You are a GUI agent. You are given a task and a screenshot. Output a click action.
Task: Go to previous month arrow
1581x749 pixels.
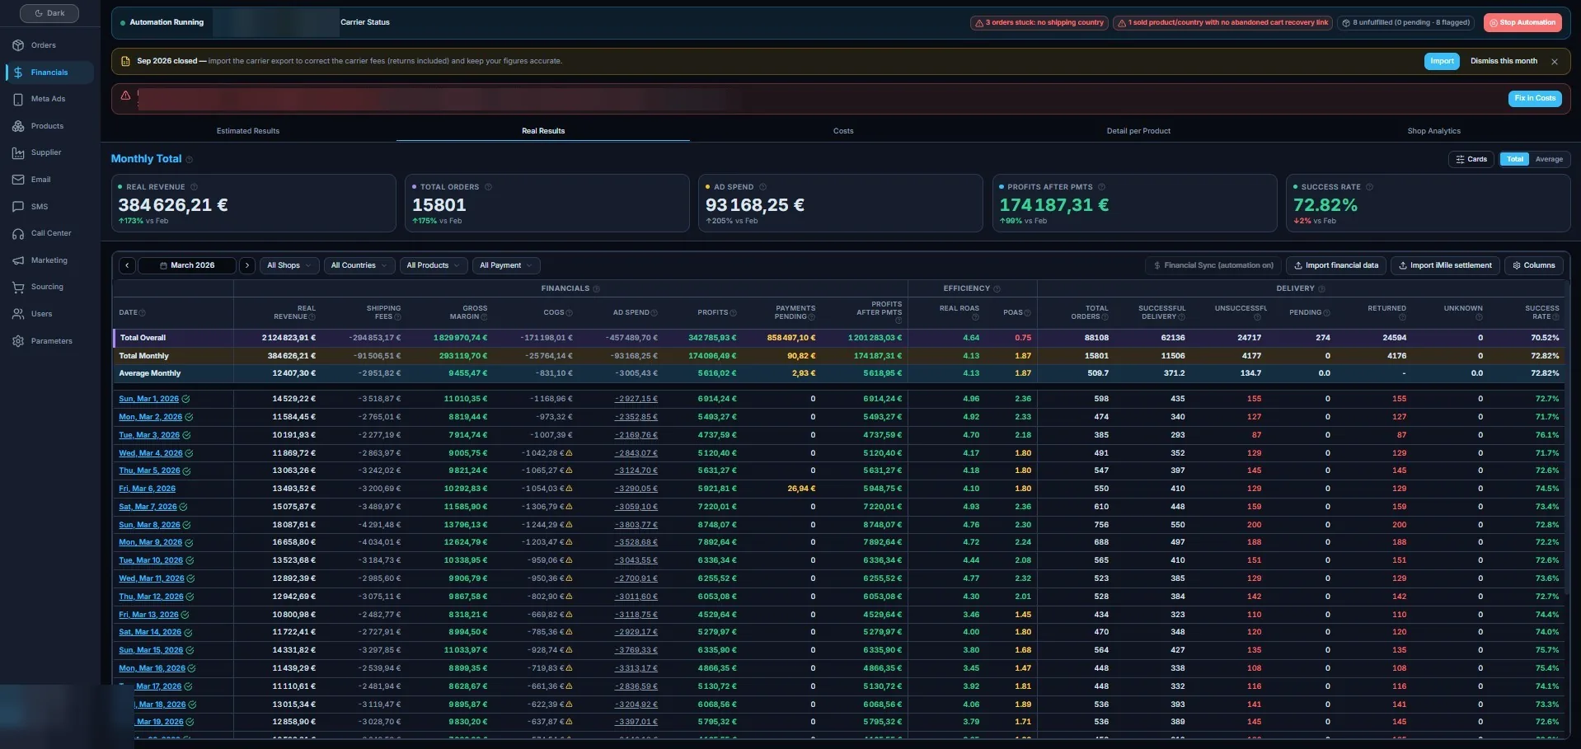127,265
